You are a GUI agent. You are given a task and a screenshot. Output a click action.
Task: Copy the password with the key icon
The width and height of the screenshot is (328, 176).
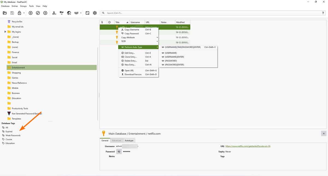coord(62,13)
